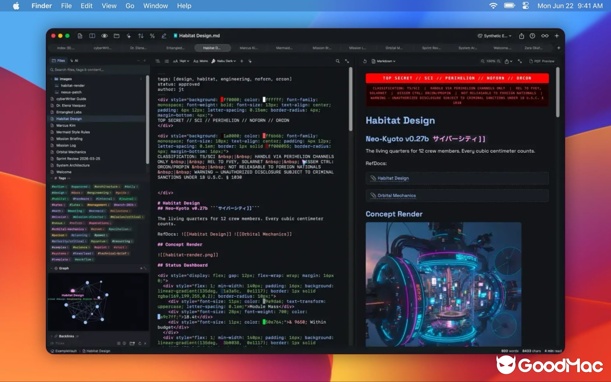Click the AI sparkle icon in title bar
This screenshot has width=611, height=382.
pos(128,36)
